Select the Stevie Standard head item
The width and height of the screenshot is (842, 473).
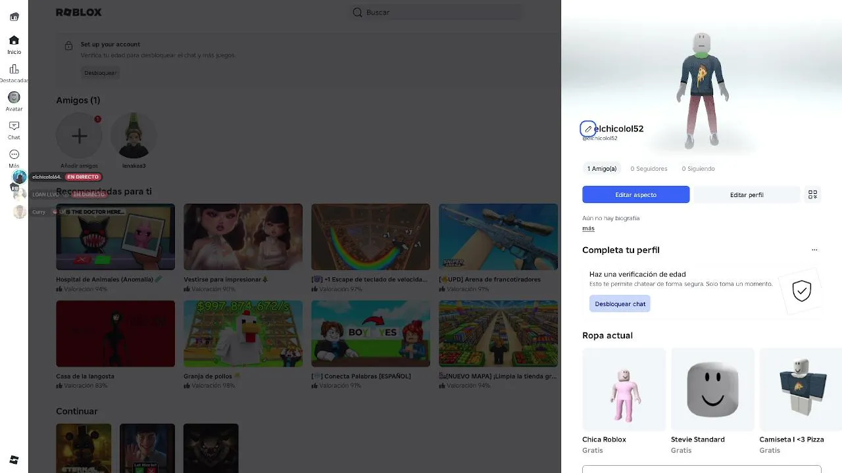(x=712, y=390)
